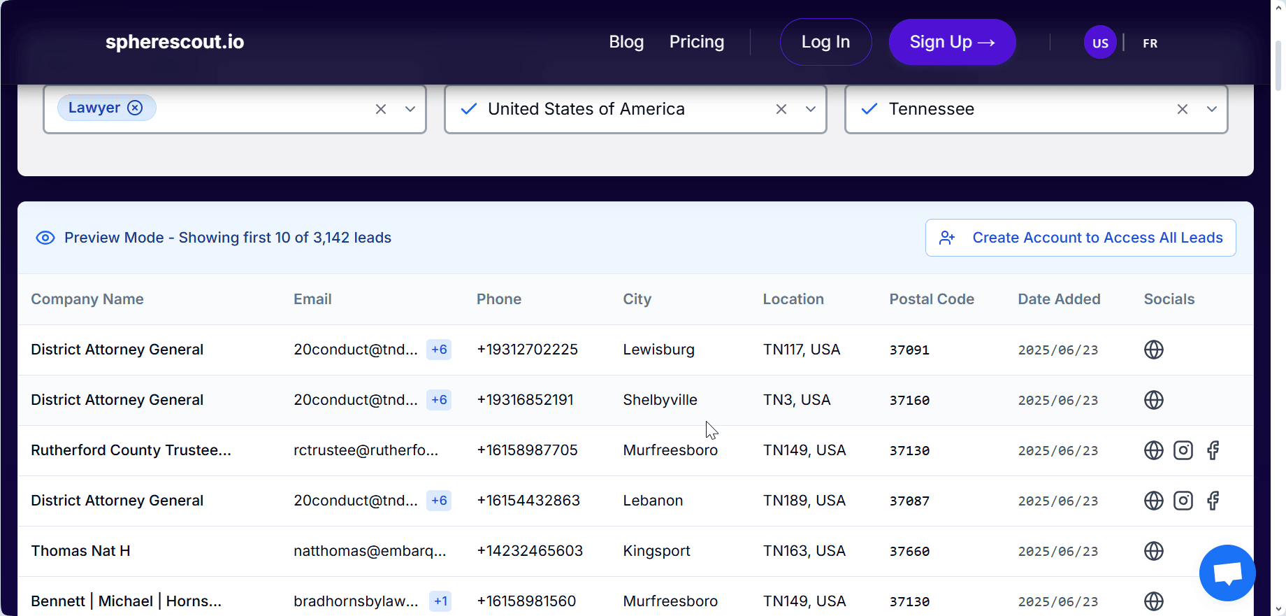Switch language to US
This screenshot has height=616, width=1286.
pos(1100,43)
